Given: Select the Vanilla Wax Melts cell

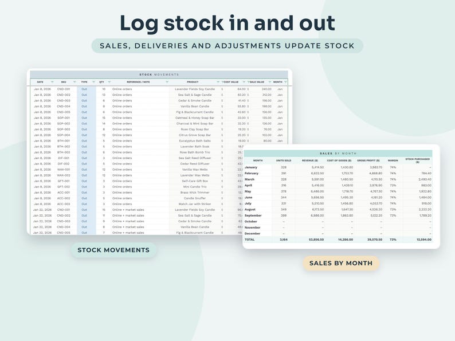Looking at the screenshot, I should [195, 170].
